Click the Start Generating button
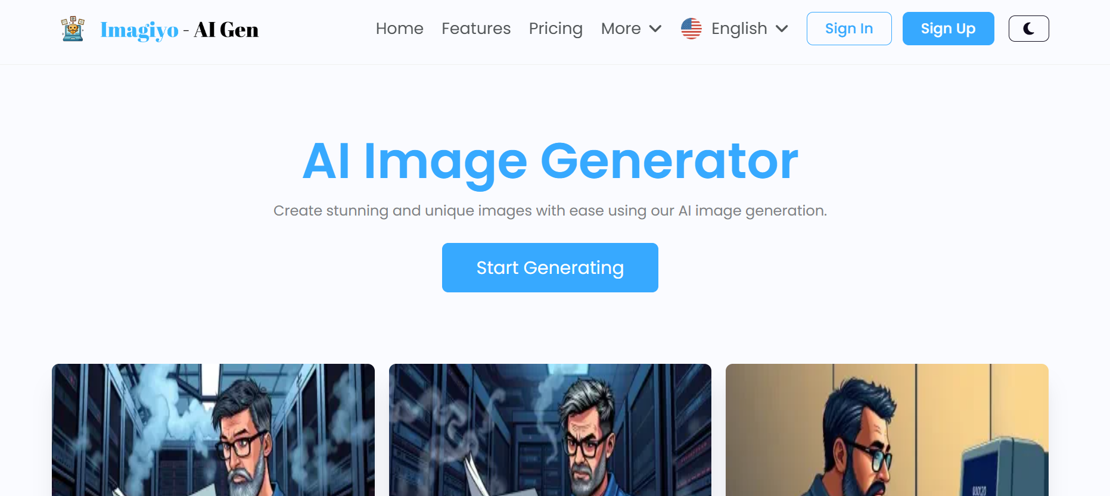 point(550,267)
